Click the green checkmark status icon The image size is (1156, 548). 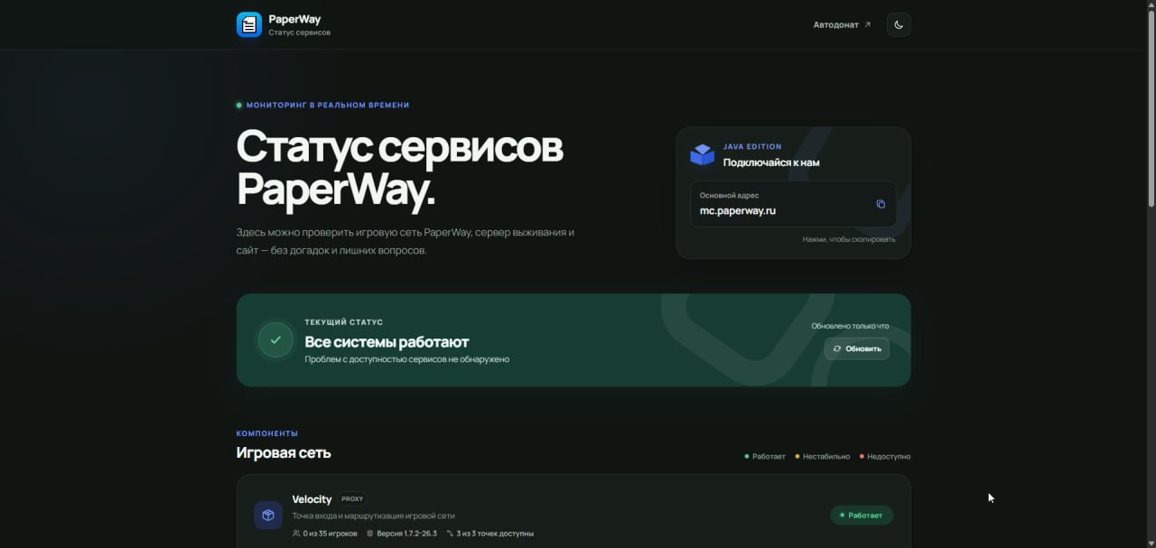click(x=275, y=340)
